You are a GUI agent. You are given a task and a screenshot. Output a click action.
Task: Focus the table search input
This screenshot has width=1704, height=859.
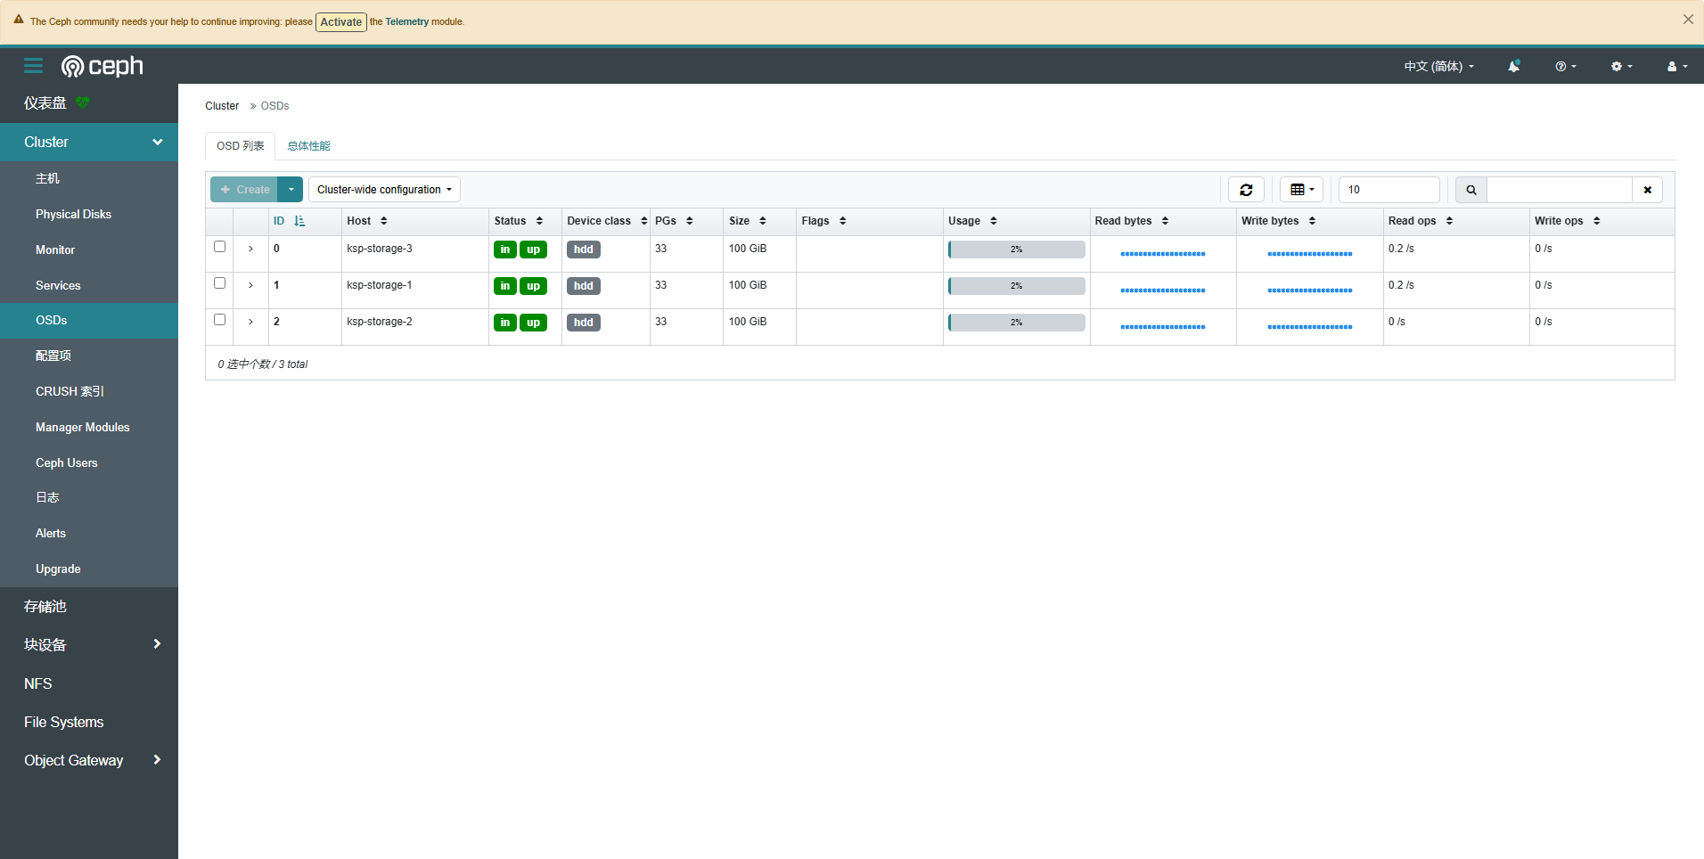tap(1560, 190)
